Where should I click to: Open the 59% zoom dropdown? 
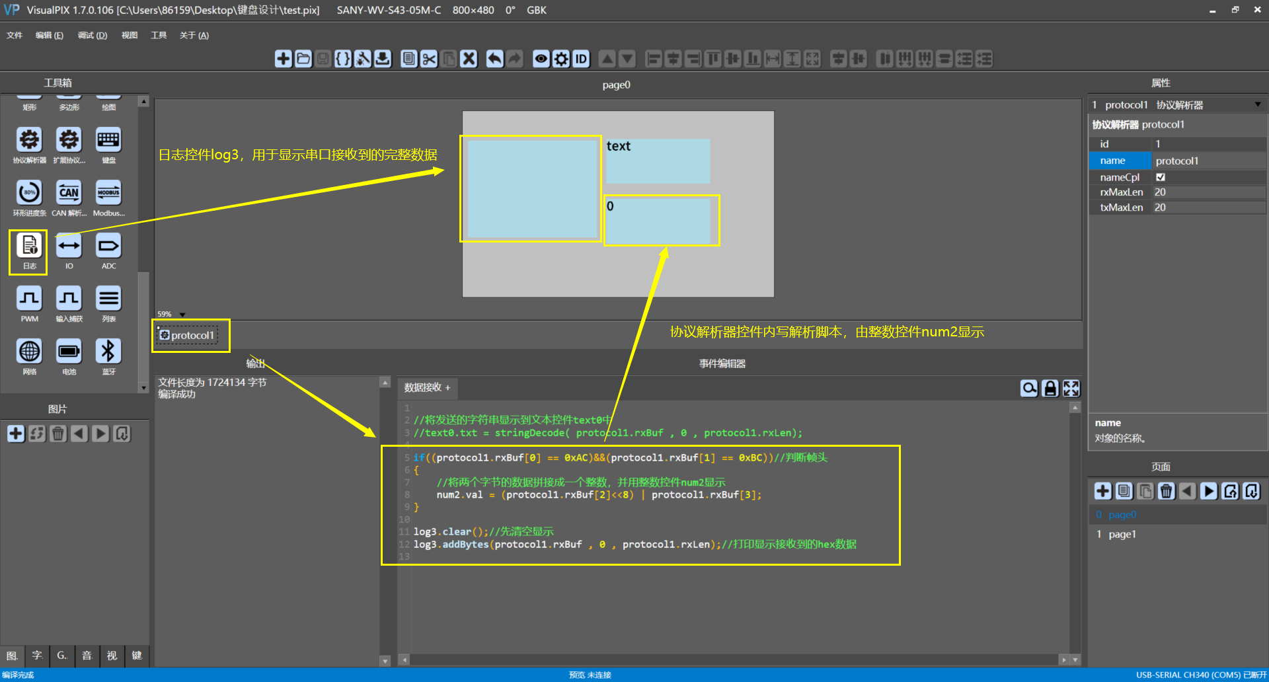tap(183, 315)
